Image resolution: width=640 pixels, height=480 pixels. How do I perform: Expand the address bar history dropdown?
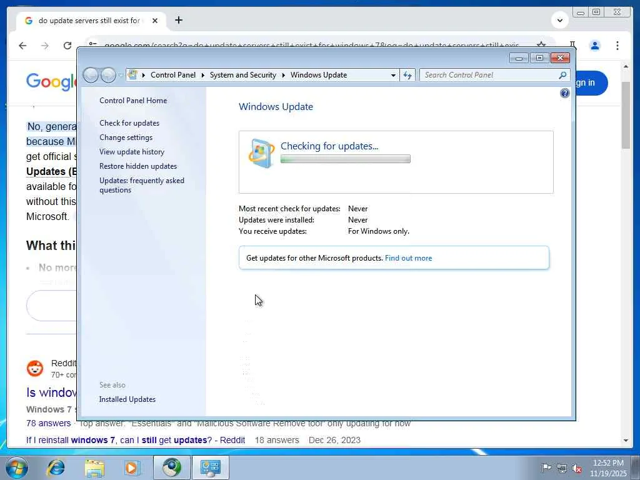393,75
